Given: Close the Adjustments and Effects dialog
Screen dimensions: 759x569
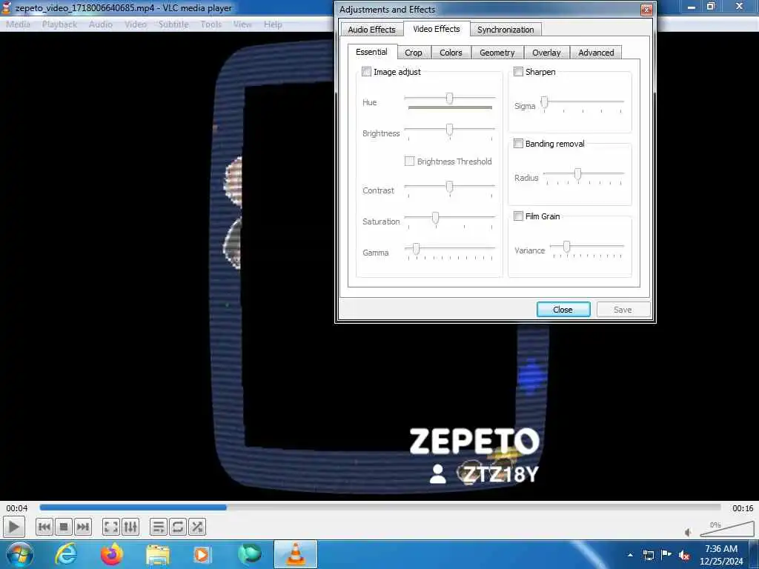Looking at the screenshot, I should [646, 10].
